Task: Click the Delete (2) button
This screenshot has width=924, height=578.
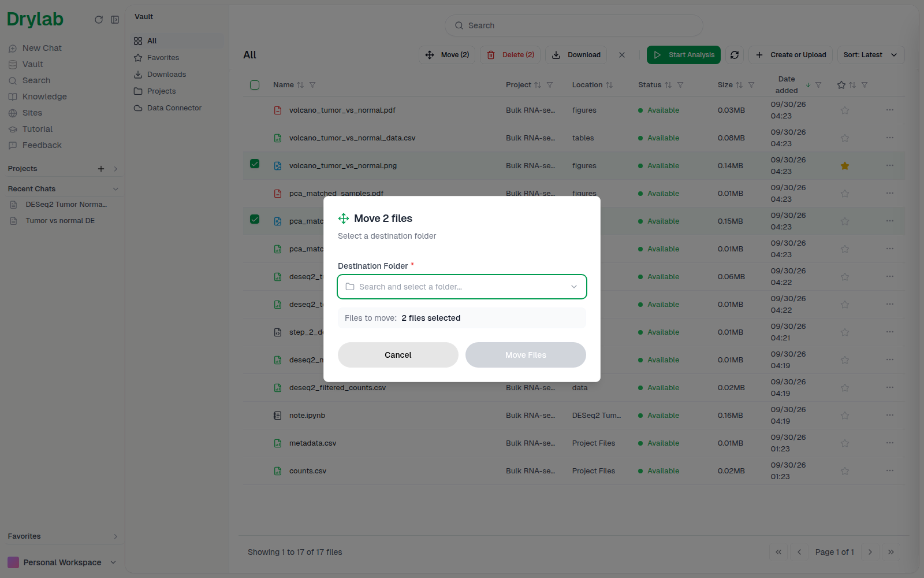Action: click(511, 55)
